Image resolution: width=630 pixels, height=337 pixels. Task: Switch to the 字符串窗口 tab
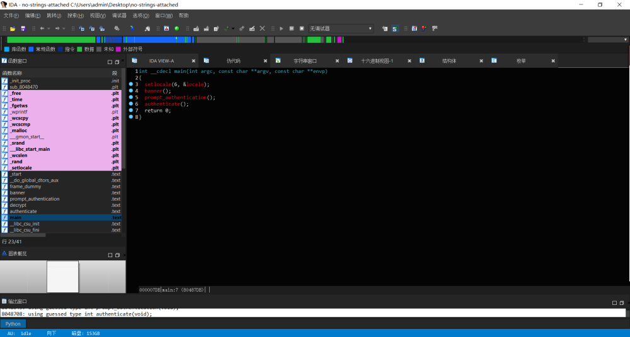point(305,61)
